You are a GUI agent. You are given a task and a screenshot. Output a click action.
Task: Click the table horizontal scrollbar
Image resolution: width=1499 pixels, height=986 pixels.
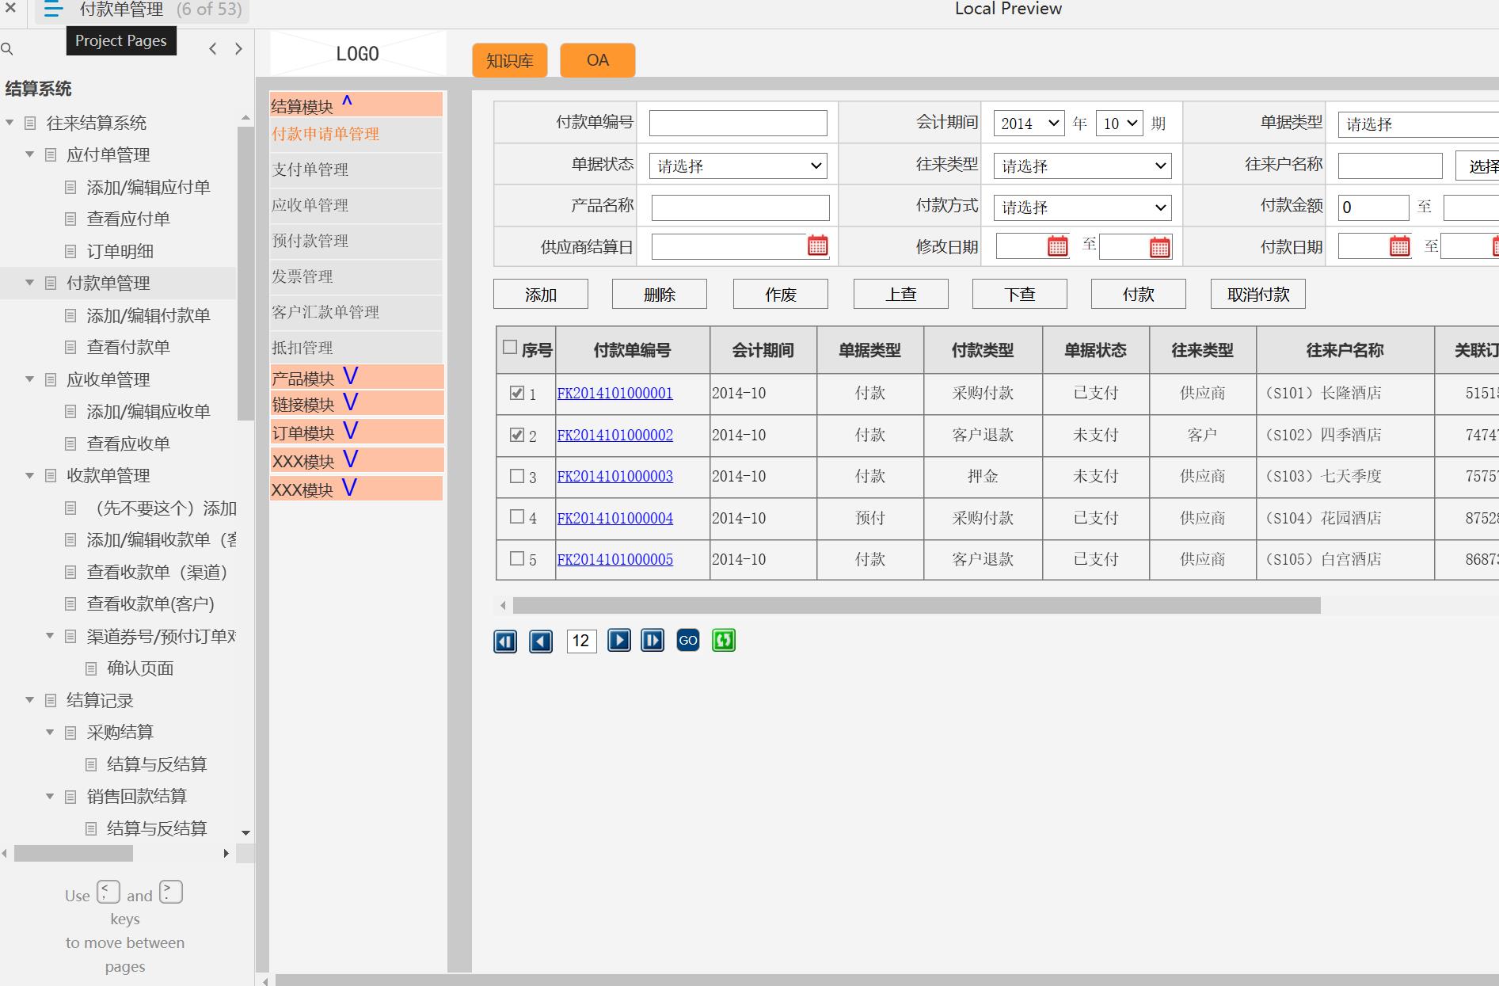point(916,606)
